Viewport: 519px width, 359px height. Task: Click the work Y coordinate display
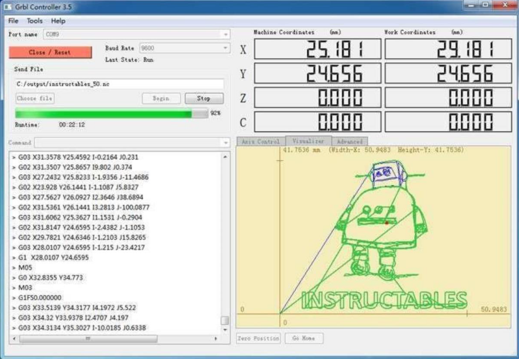pyautogui.click(x=448, y=74)
